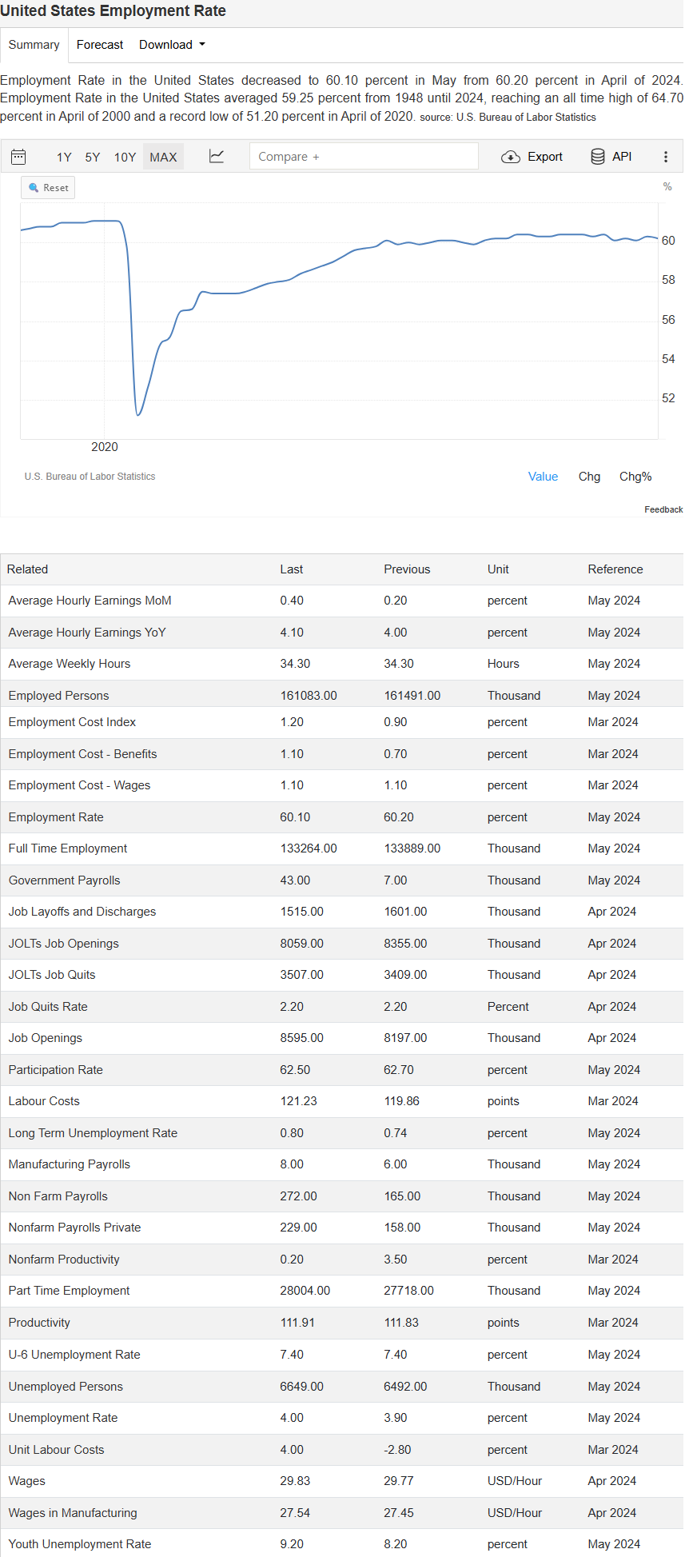Open Unit Labour Costs link
Viewport: 685px width, 1557px height.
pyautogui.click(x=56, y=1450)
